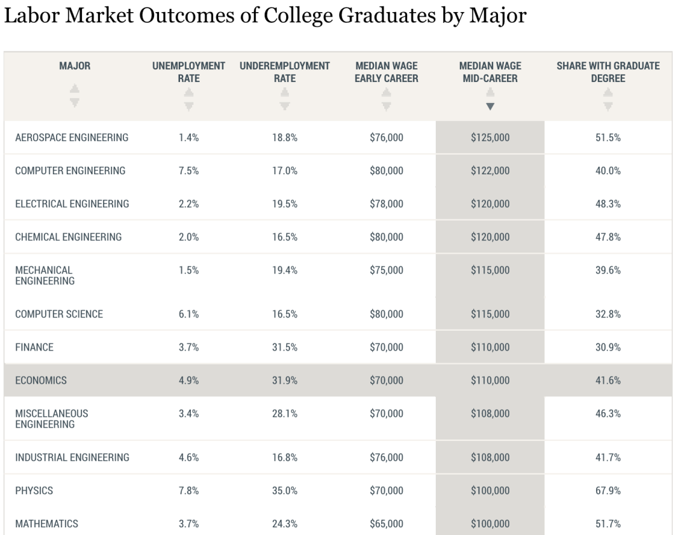Click the Major column header
This screenshot has width=687, height=535.
74,66
